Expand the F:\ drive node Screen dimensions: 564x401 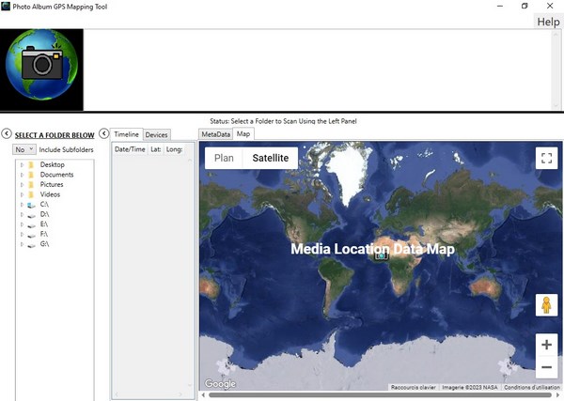22,234
